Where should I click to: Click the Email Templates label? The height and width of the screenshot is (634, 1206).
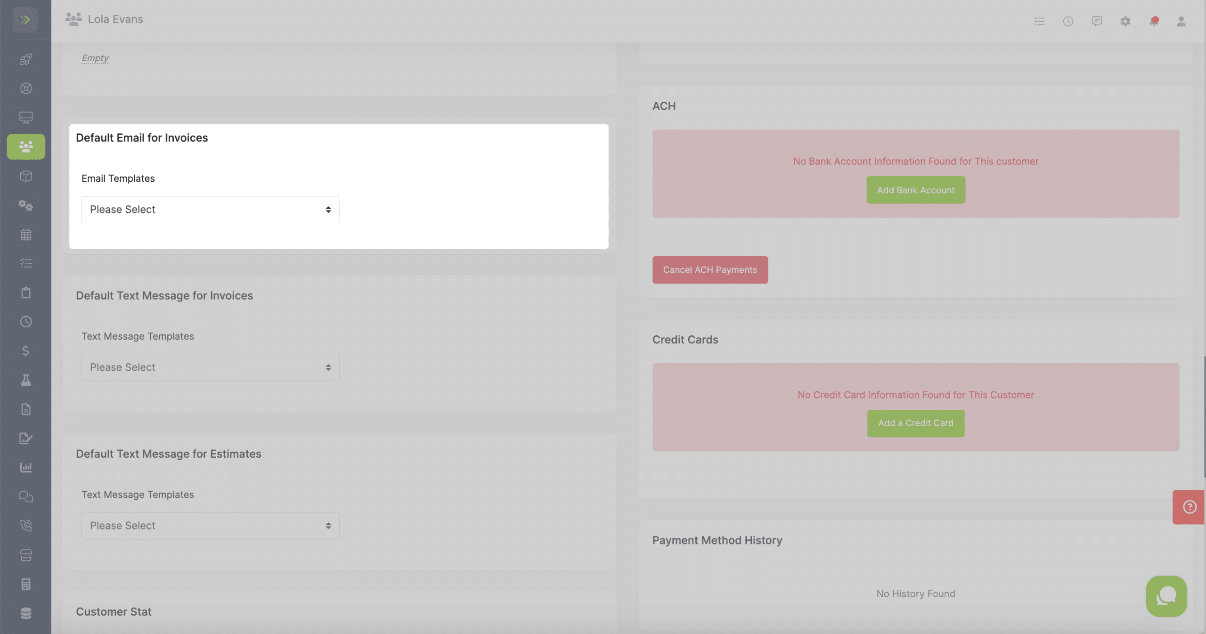pyautogui.click(x=118, y=179)
